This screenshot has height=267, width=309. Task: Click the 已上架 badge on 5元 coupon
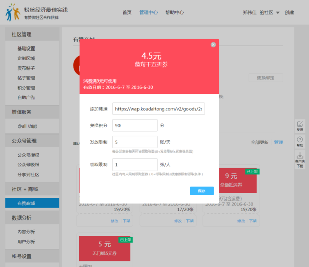tap(126, 240)
